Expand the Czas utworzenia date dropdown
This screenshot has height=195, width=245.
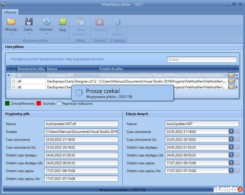tap(231, 132)
